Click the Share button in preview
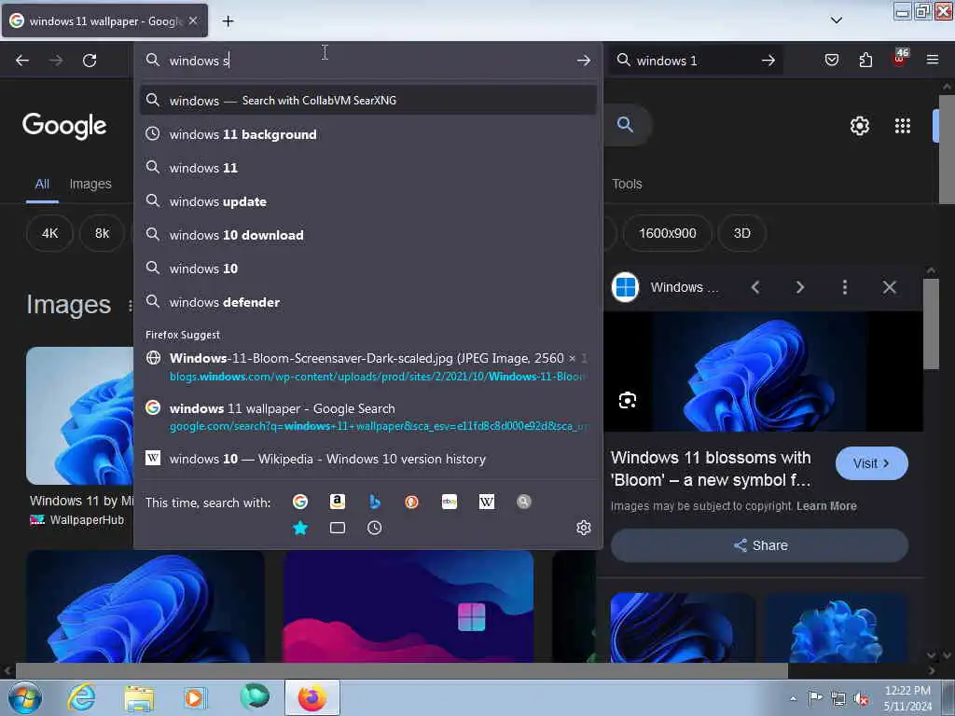The height and width of the screenshot is (716, 955). pos(759,545)
